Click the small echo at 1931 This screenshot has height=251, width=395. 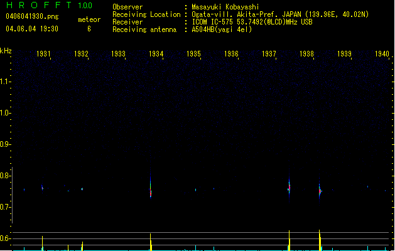click(42, 188)
